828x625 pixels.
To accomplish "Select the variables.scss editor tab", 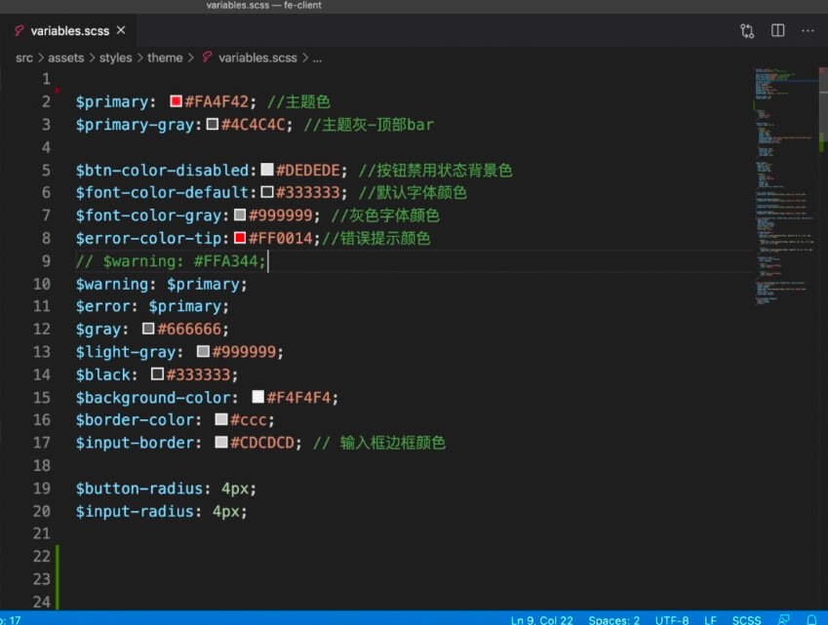I will 68,30.
